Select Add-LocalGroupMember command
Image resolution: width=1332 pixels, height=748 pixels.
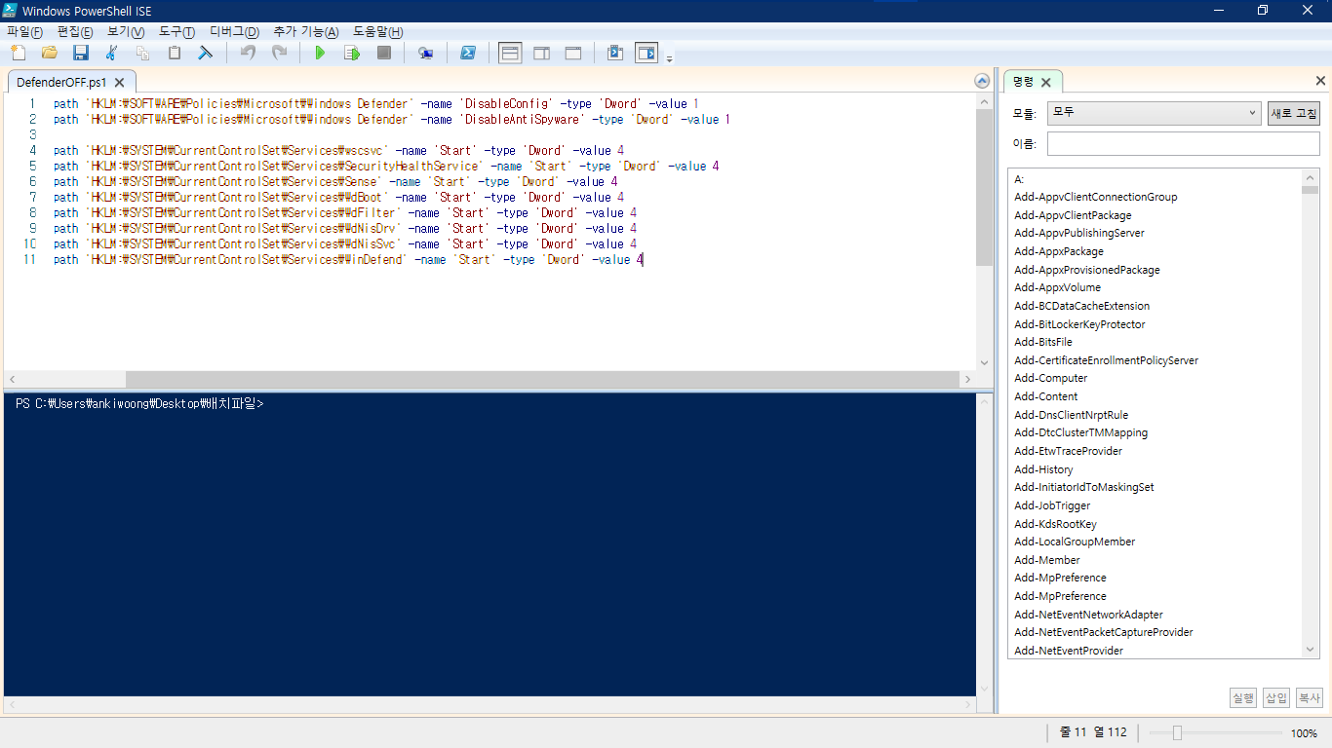coord(1075,542)
